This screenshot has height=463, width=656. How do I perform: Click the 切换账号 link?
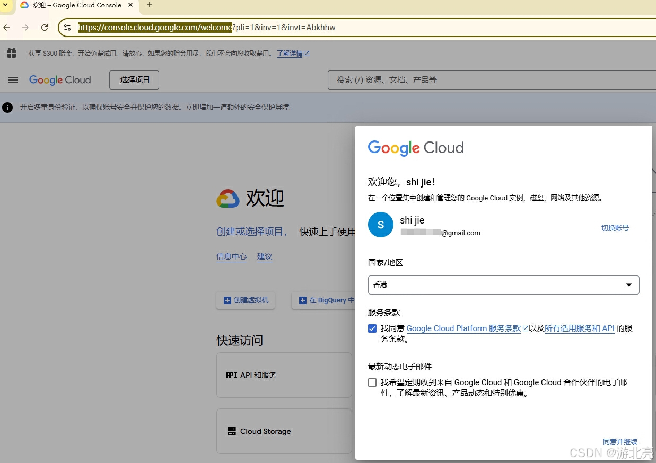pyautogui.click(x=615, y=228)
